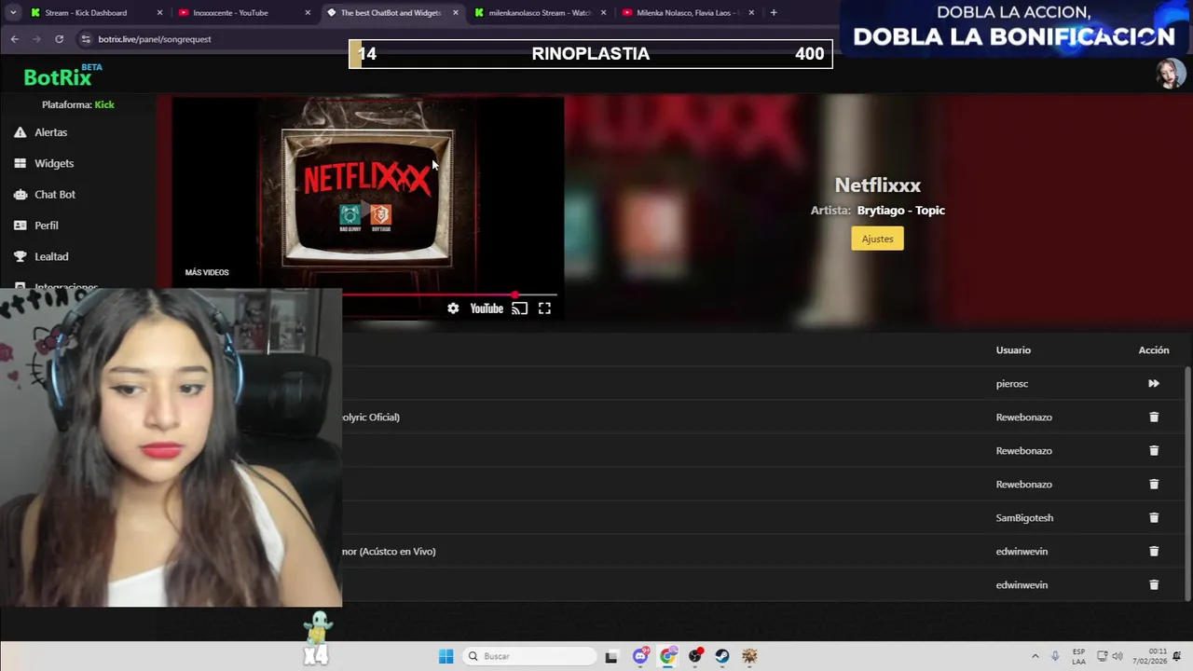Open the clock and calendar

(x=1158, y=656)
